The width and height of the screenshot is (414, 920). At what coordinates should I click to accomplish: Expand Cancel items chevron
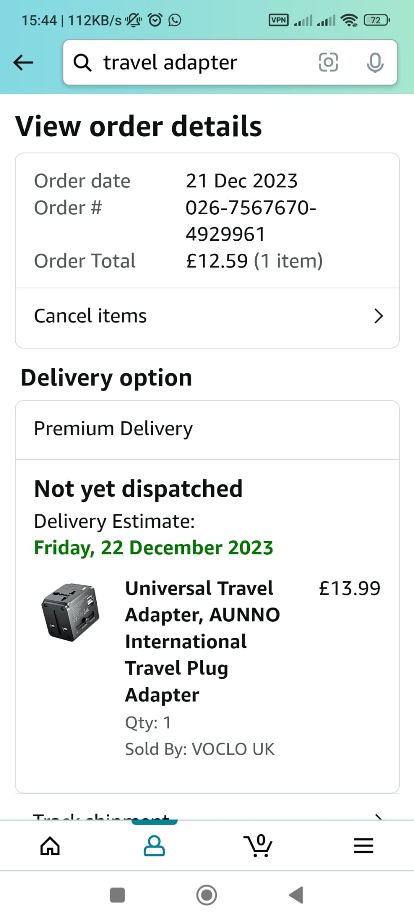(378, 316)
